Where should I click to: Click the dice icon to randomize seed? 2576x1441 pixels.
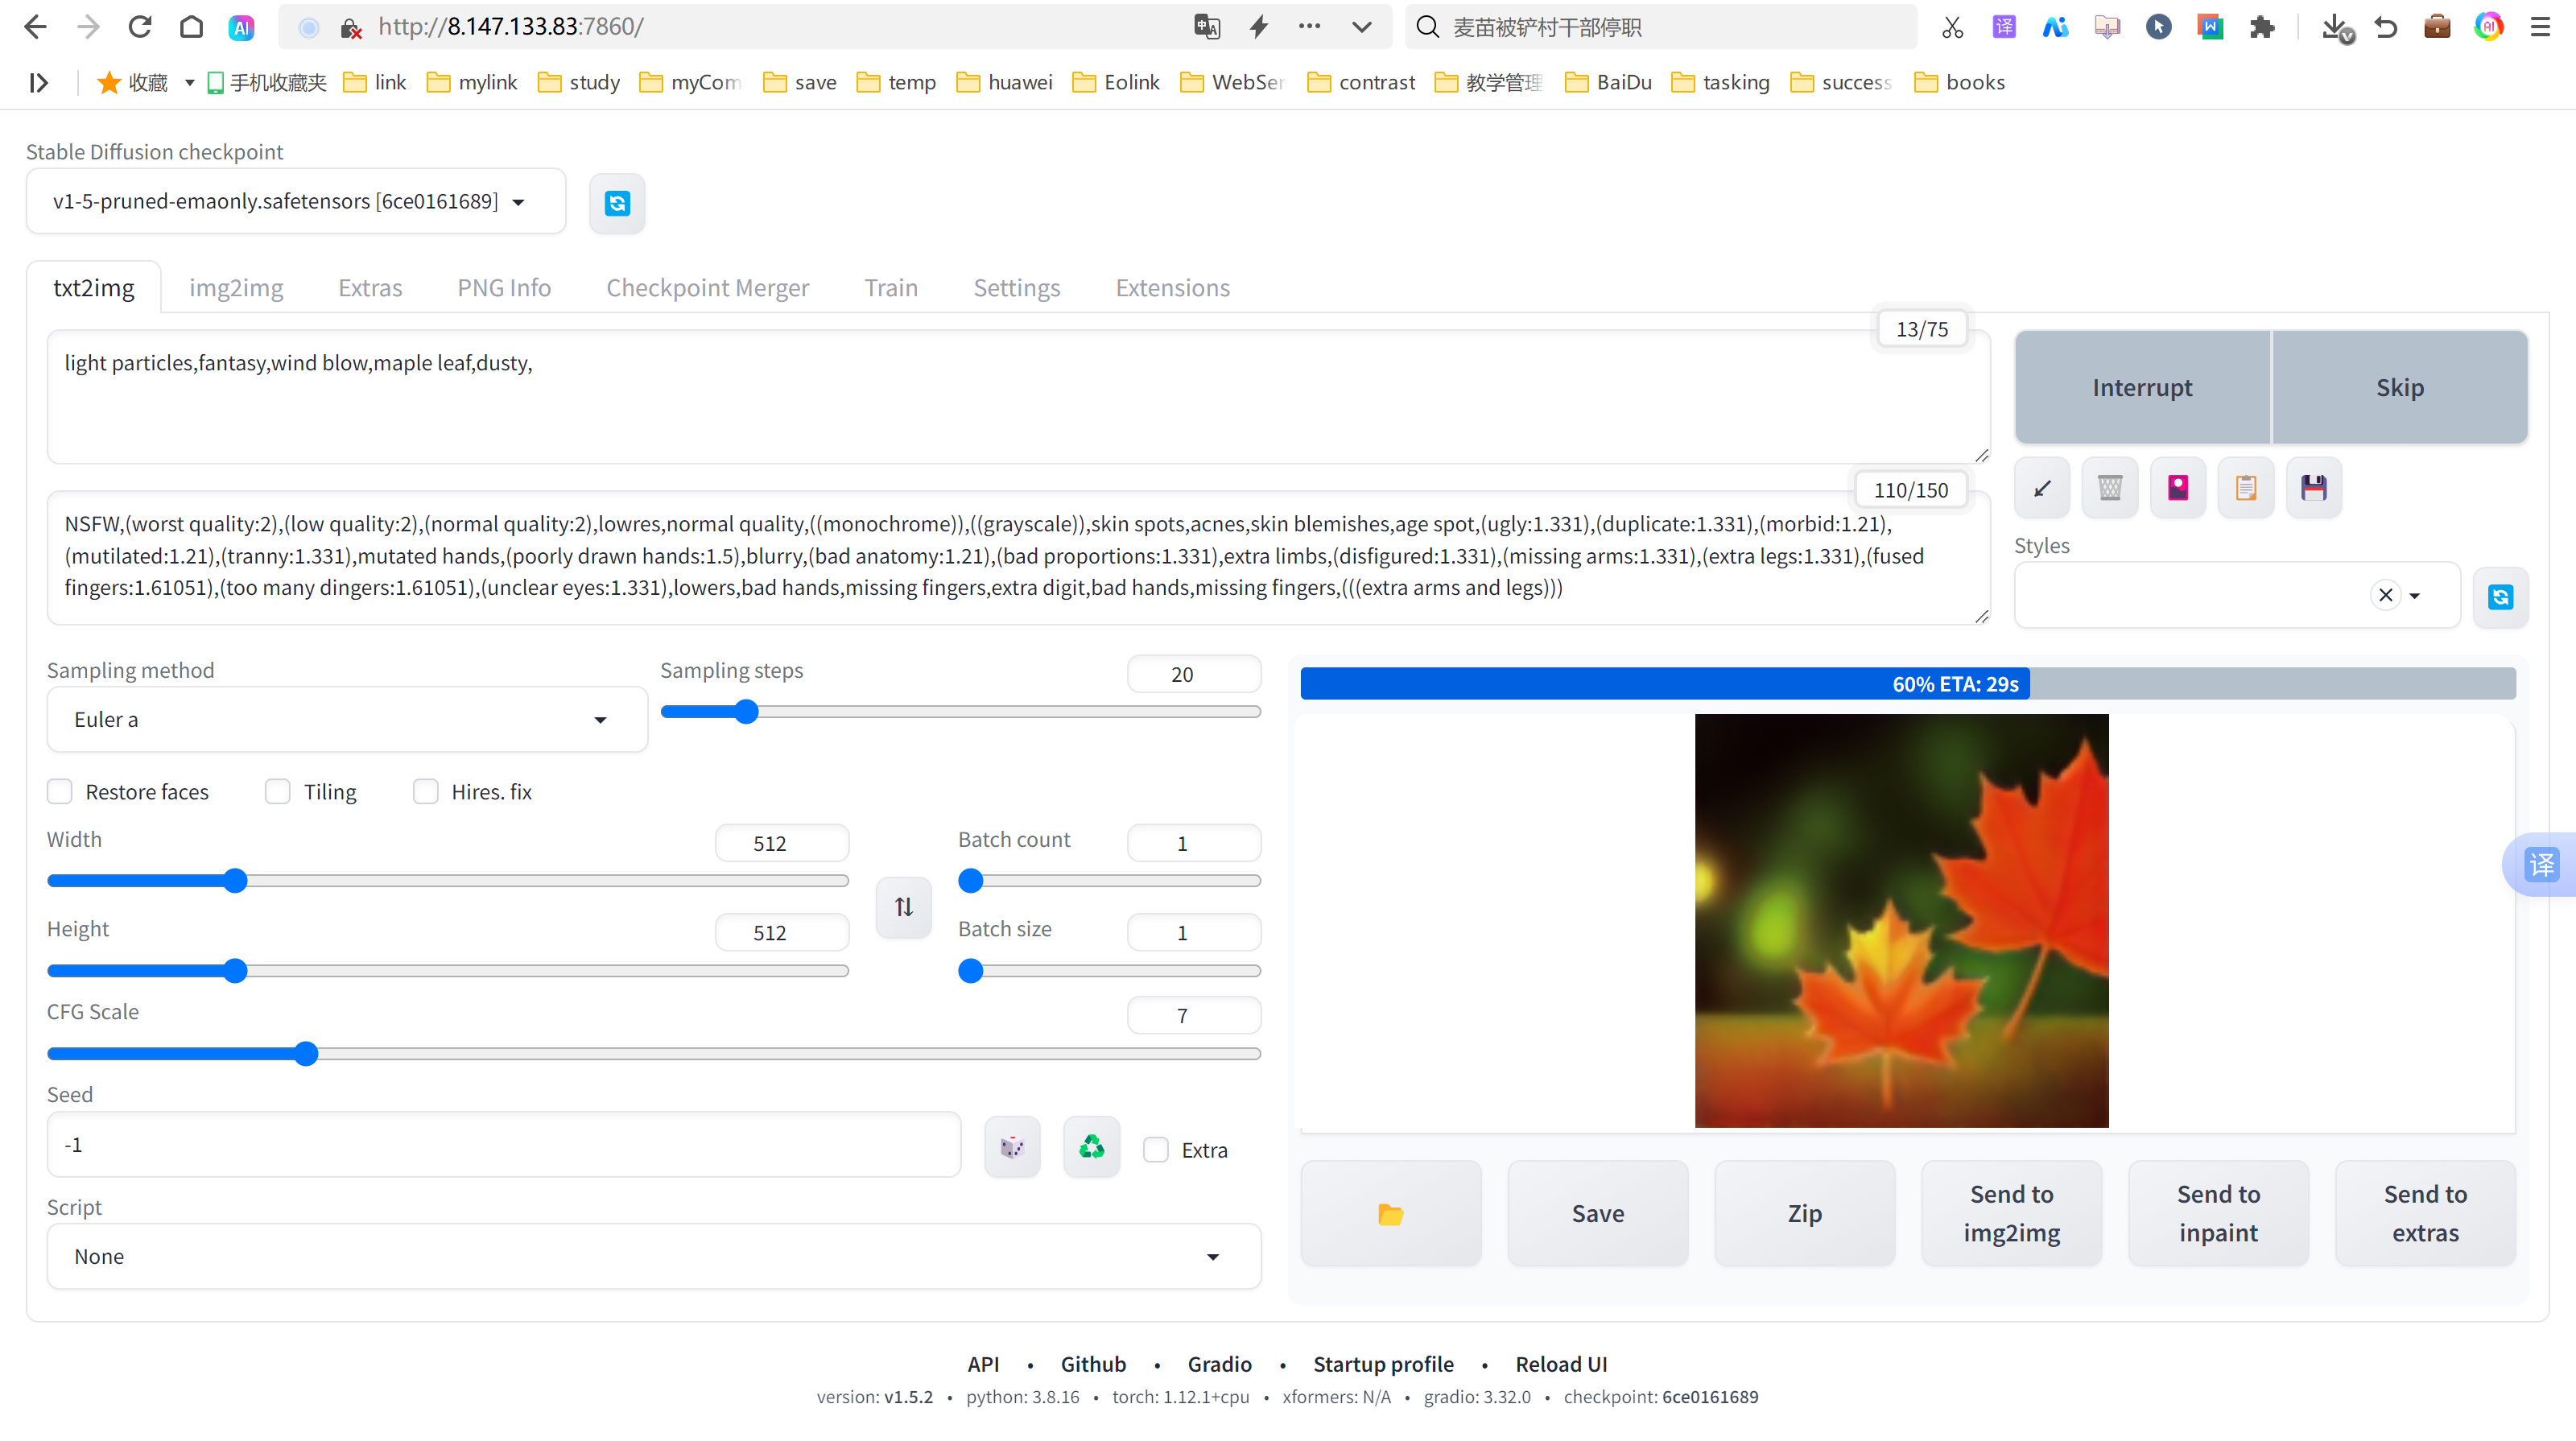pyautogui.click(x=1012, y=1147)
